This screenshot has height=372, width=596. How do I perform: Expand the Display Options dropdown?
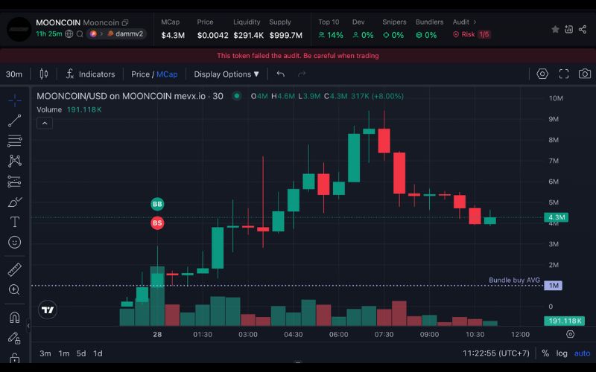[x=226, y=74]
